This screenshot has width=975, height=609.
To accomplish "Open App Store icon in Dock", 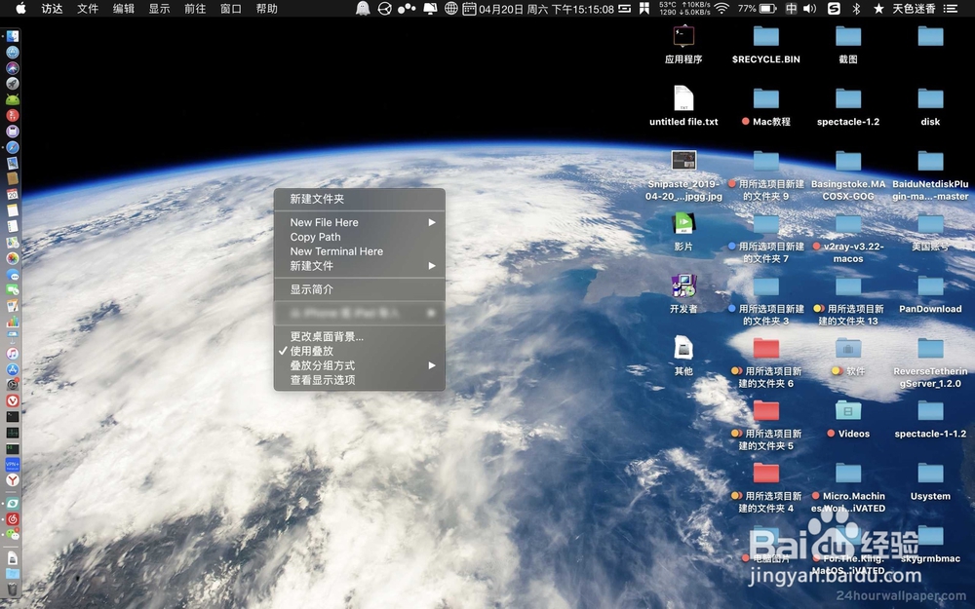I will tap(13, 369).
